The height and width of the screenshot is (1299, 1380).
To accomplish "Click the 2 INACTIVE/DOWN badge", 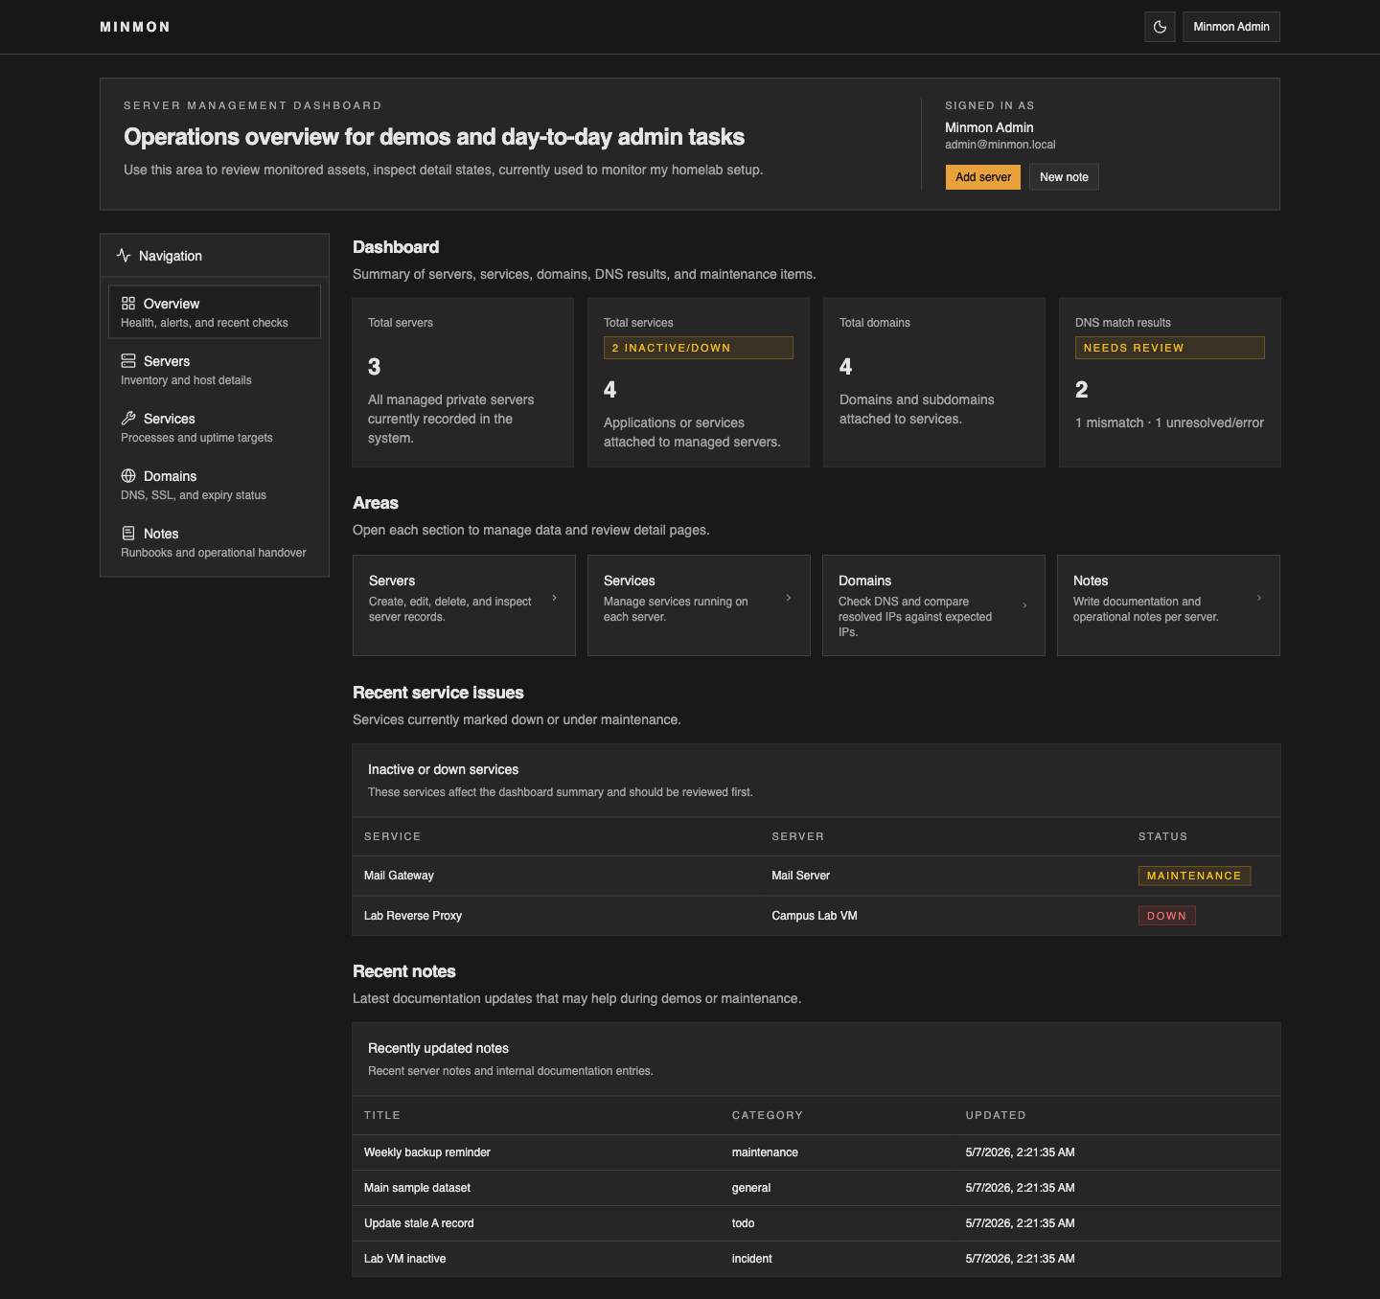I will coord(699,348).
